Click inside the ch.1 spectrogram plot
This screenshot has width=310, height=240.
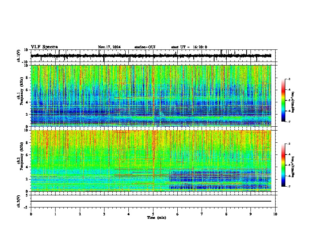[x=151, y=96]
